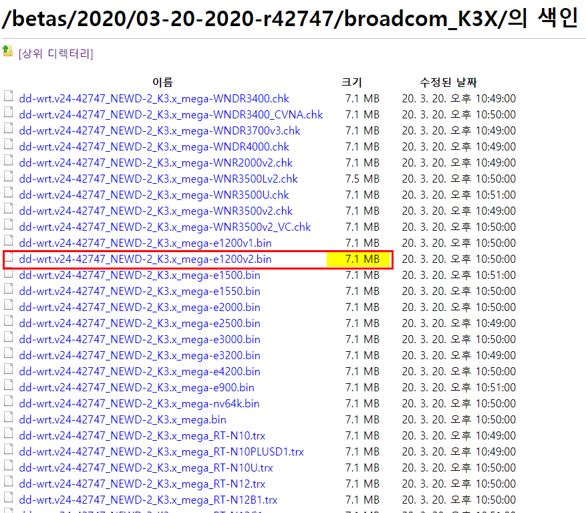Viewport: 586px width, 513px height.
Task: Select mega-nv64k.bin file link
Action: (140, 405)
